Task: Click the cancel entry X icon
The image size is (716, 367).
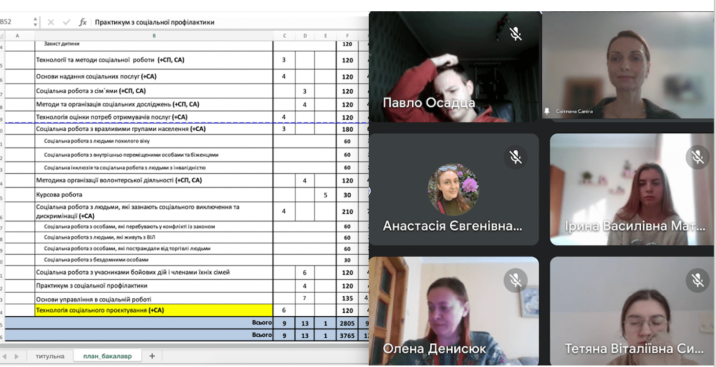Action: 51,22
